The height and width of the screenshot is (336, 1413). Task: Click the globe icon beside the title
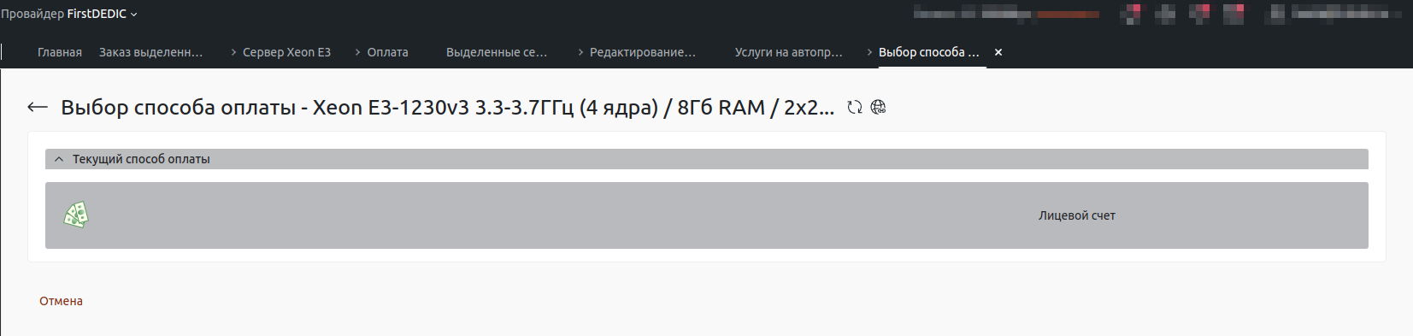pos(878,107)
